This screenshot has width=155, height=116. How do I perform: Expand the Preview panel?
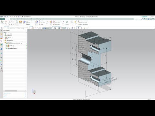pyautogui.click(x=15, y=97)
